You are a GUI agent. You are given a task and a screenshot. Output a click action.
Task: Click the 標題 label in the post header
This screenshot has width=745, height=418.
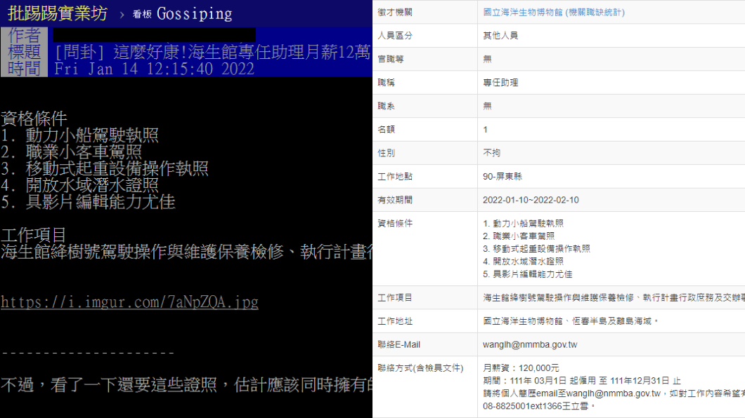click(x=24, y=52)
